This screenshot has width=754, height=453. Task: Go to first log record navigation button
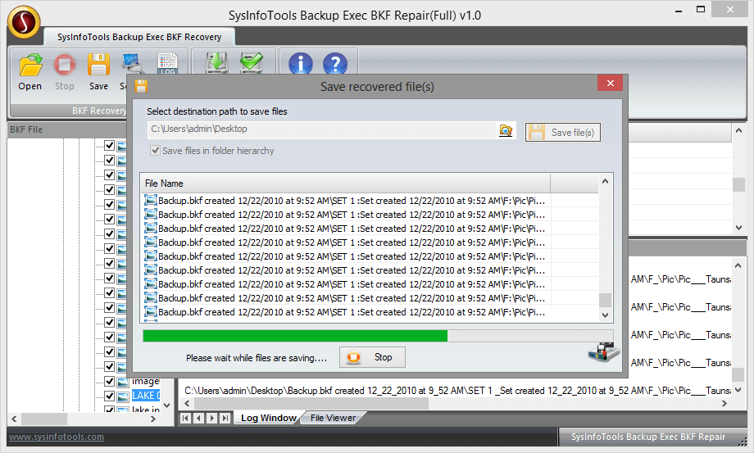coord(185,418)
